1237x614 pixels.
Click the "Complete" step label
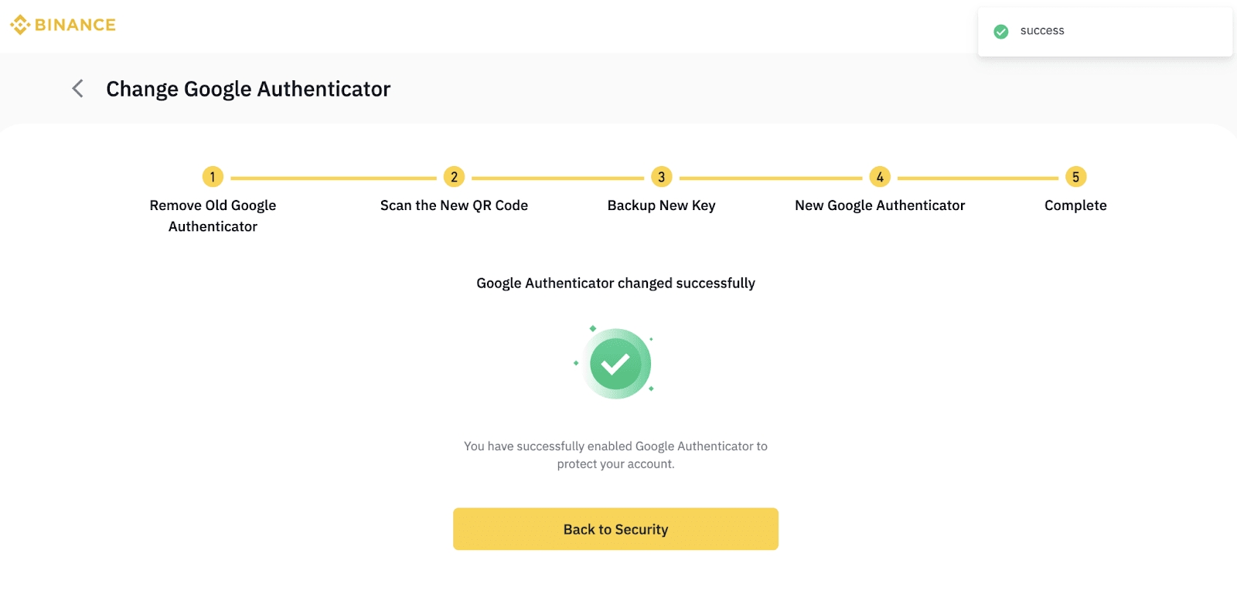(1075, 205)
